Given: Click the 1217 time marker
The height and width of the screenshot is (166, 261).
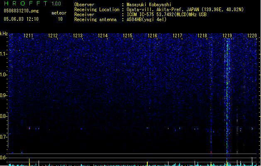Looking at the screenshot, I should (177, 36).
